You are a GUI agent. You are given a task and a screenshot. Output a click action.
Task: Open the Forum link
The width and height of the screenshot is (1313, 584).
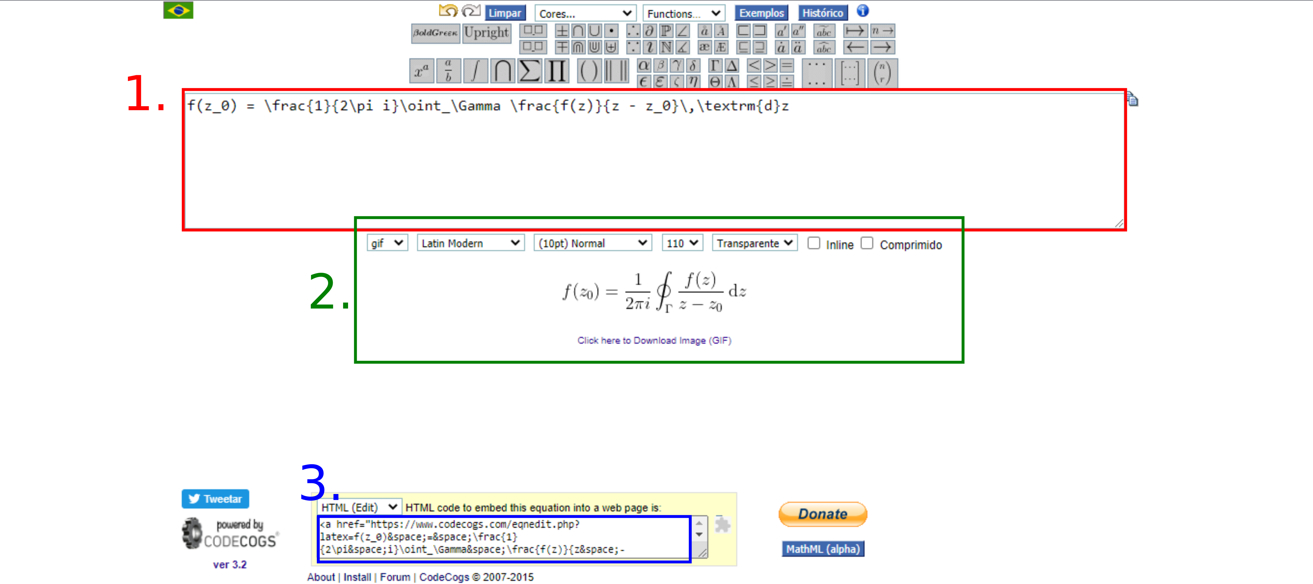395,577
